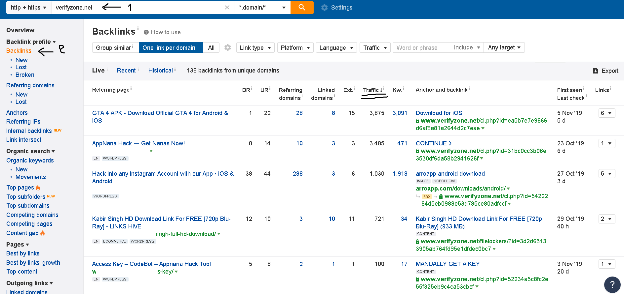Sort table by DR column

(x=246, y=90)
